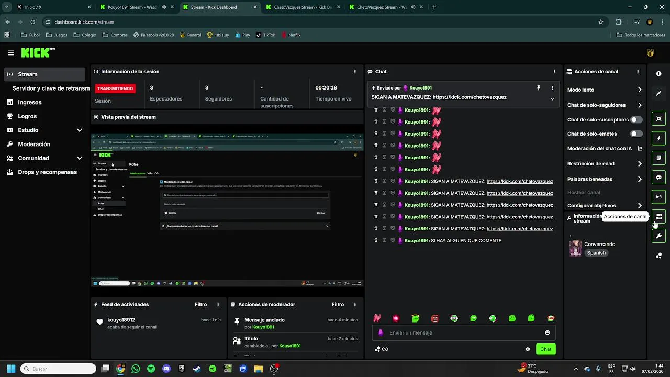The width and height of the screenshot is (670, 377).
Task: Toggle the chat bubble panel icon
Action: 658,178
